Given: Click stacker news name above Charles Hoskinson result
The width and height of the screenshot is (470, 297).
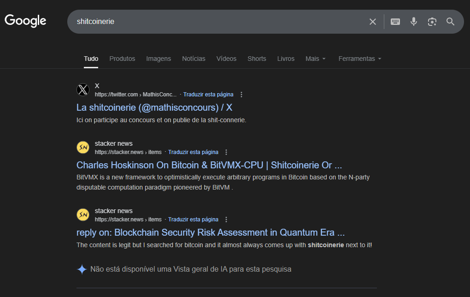Looking at the screenshot, I should click(114, 143).
